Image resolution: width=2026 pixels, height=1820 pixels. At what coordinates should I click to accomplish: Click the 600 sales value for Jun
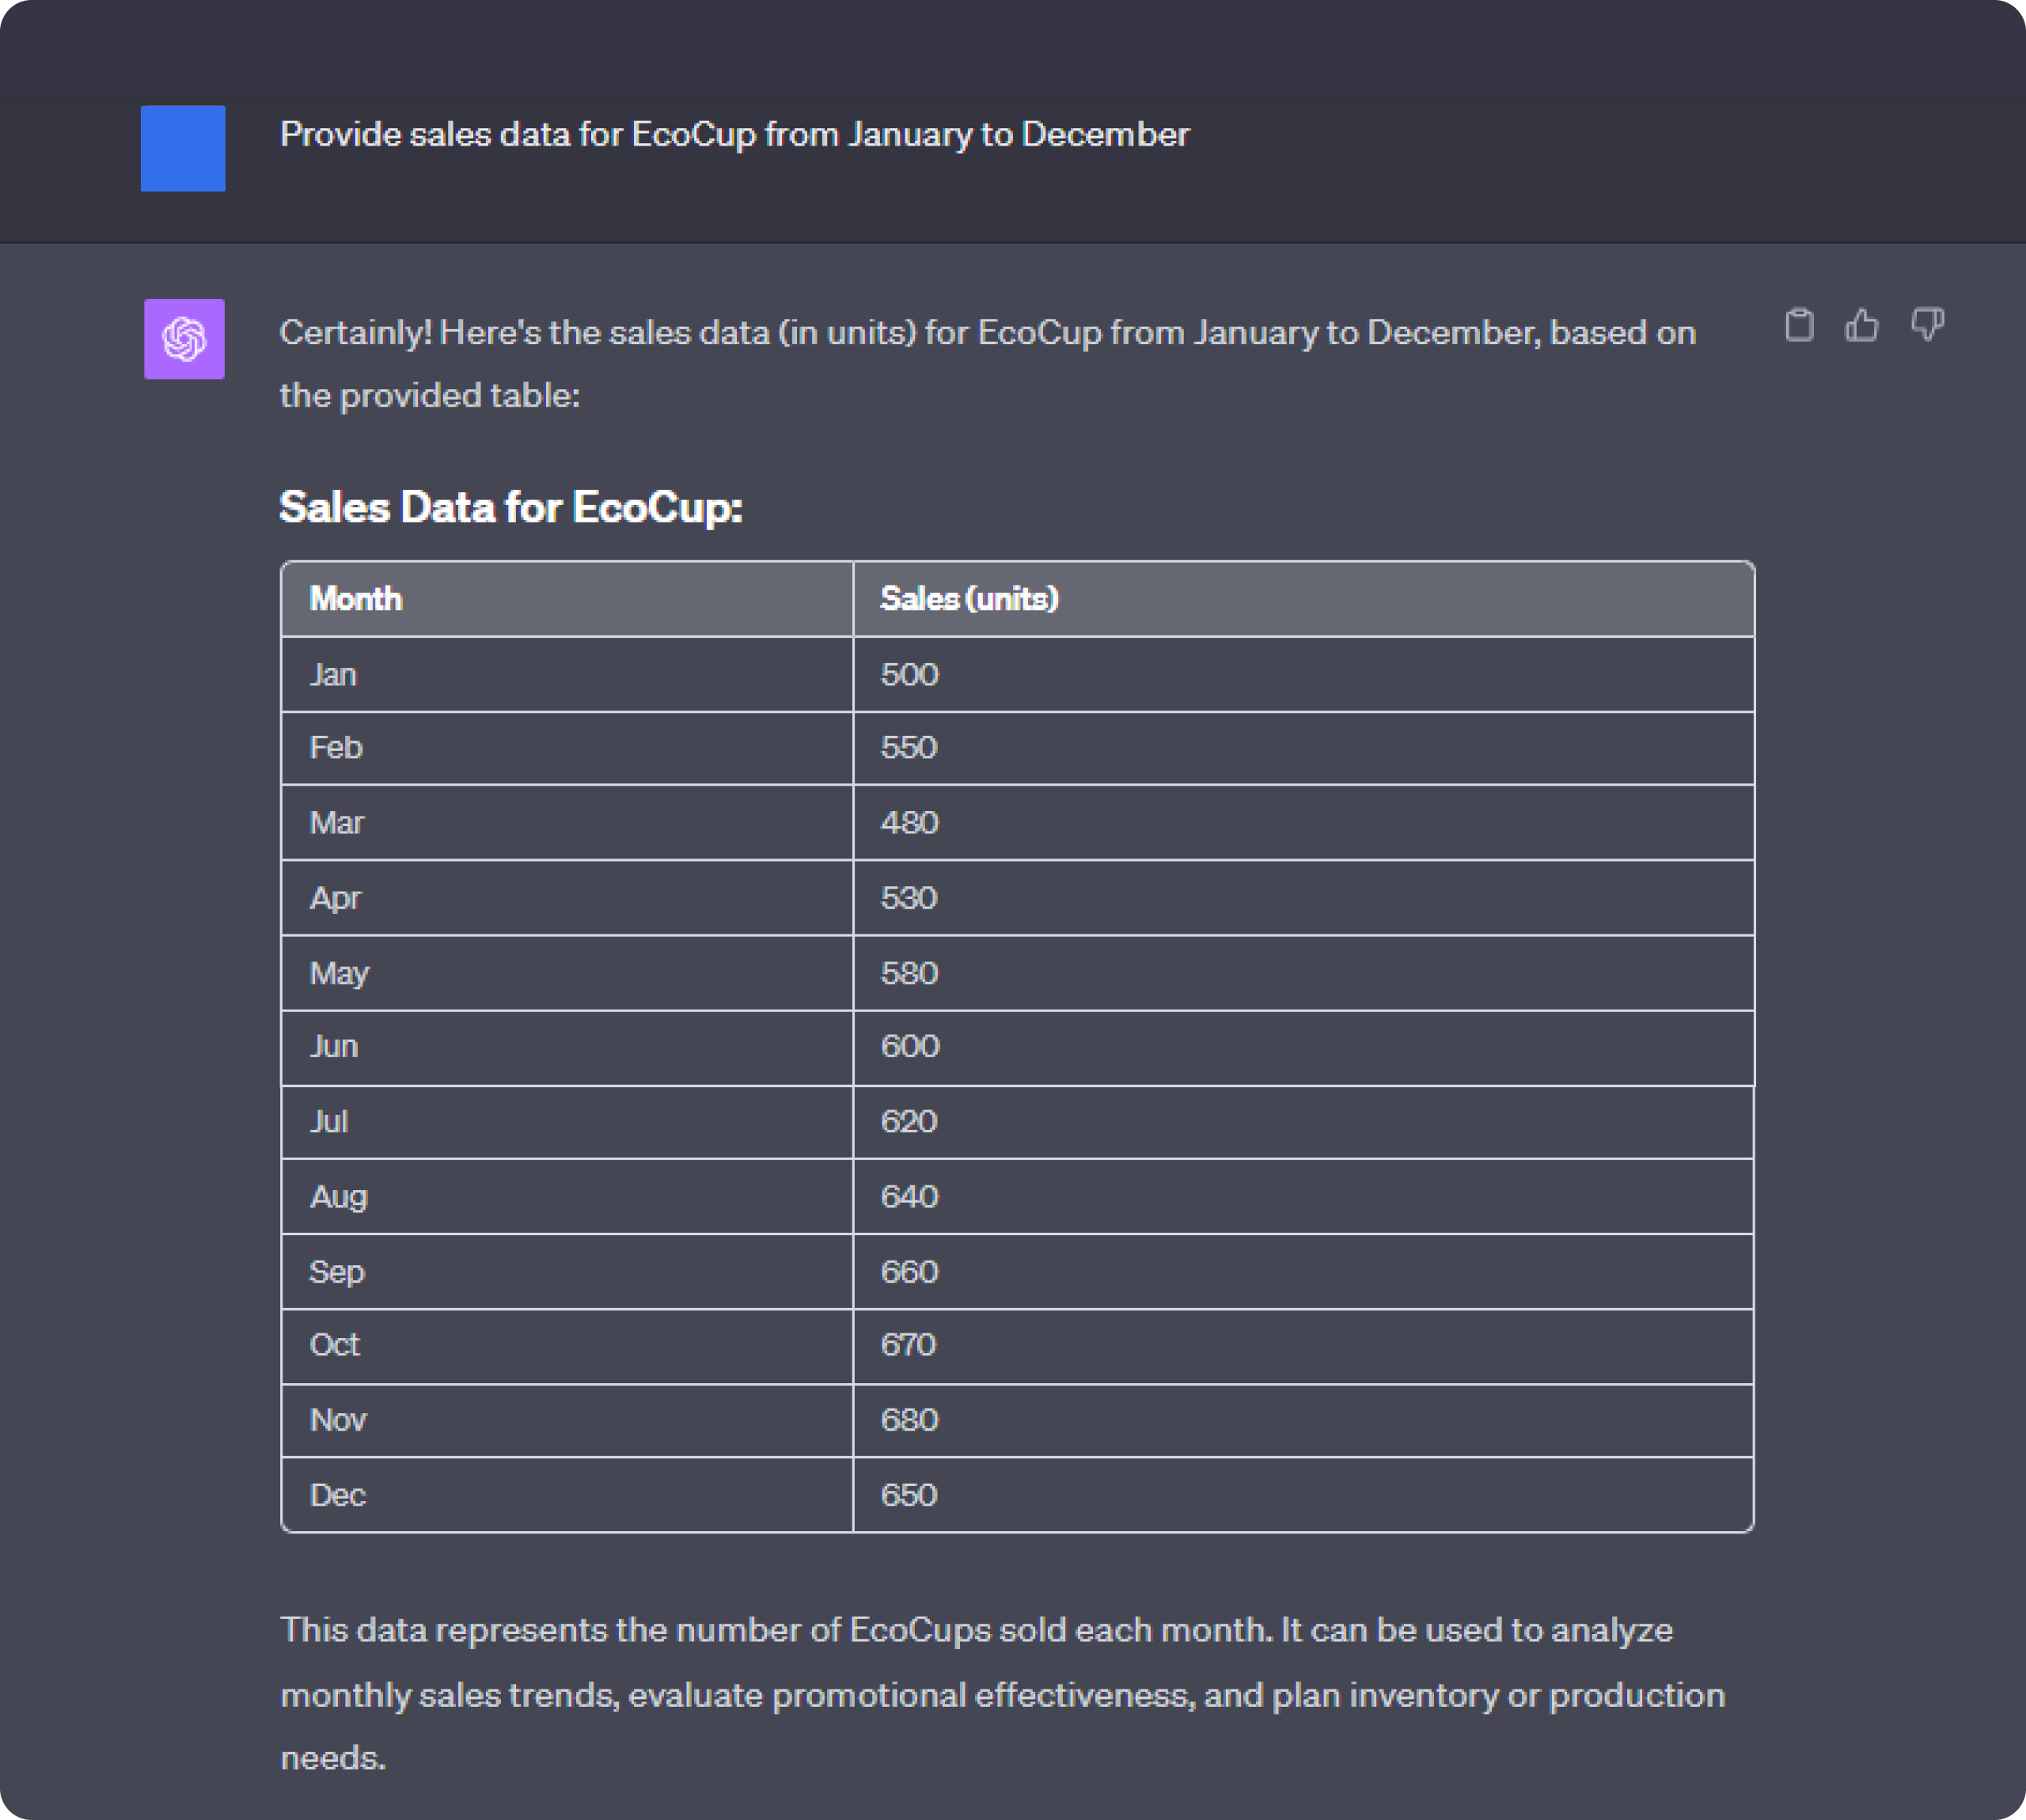click(x=909, y=1047)
